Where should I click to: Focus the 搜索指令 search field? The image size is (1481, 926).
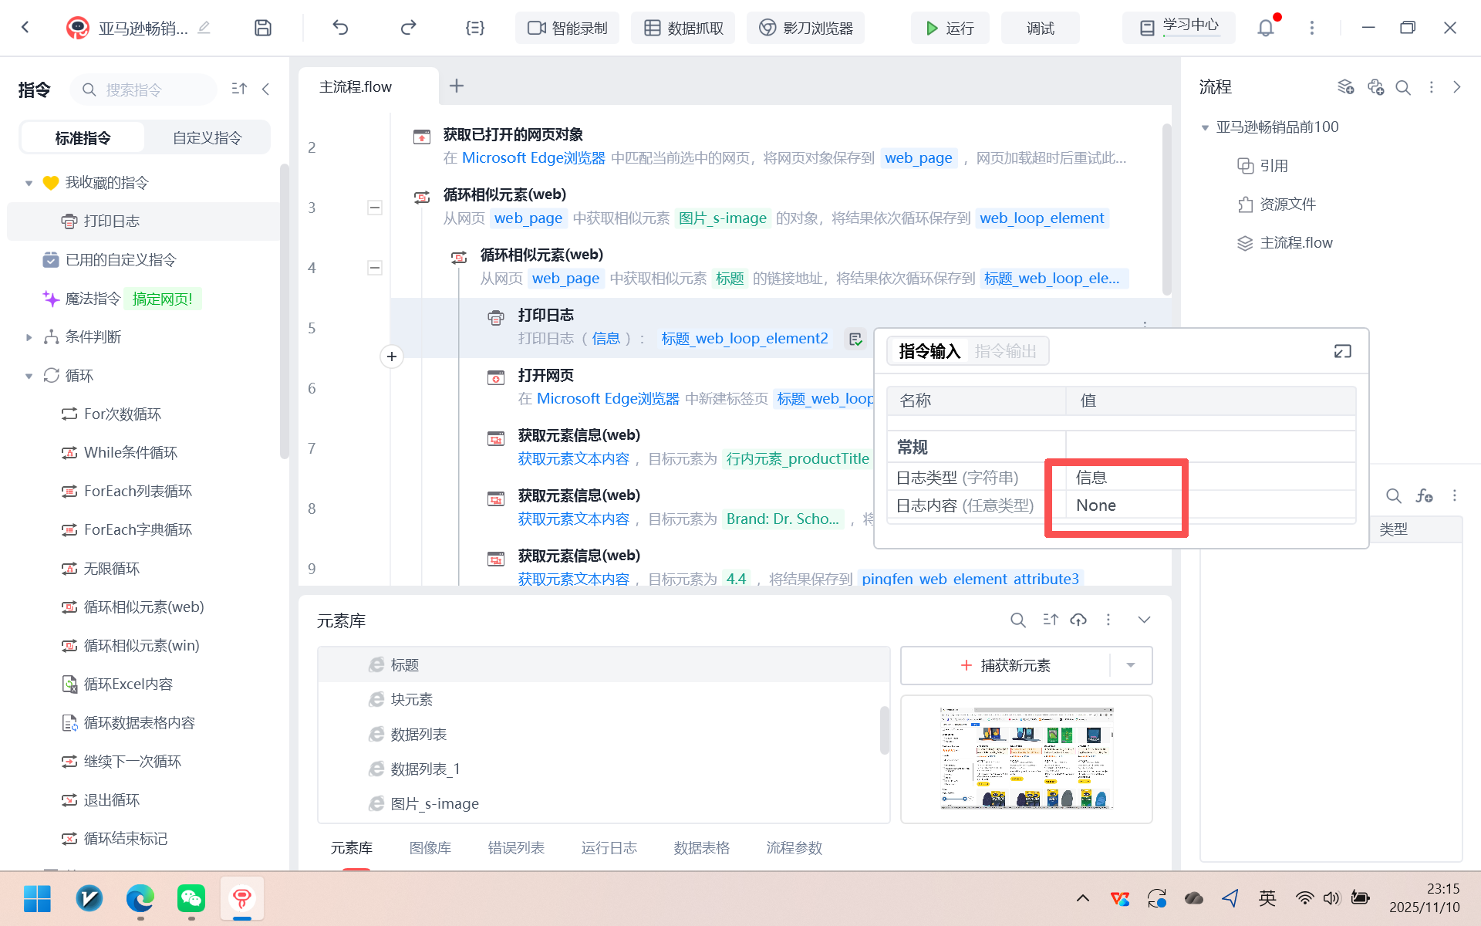point(143,90)
